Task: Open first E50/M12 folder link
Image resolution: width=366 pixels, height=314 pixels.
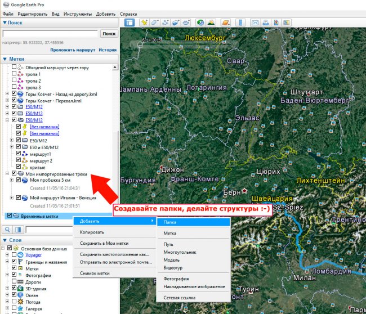Action: tap(34, 107)
